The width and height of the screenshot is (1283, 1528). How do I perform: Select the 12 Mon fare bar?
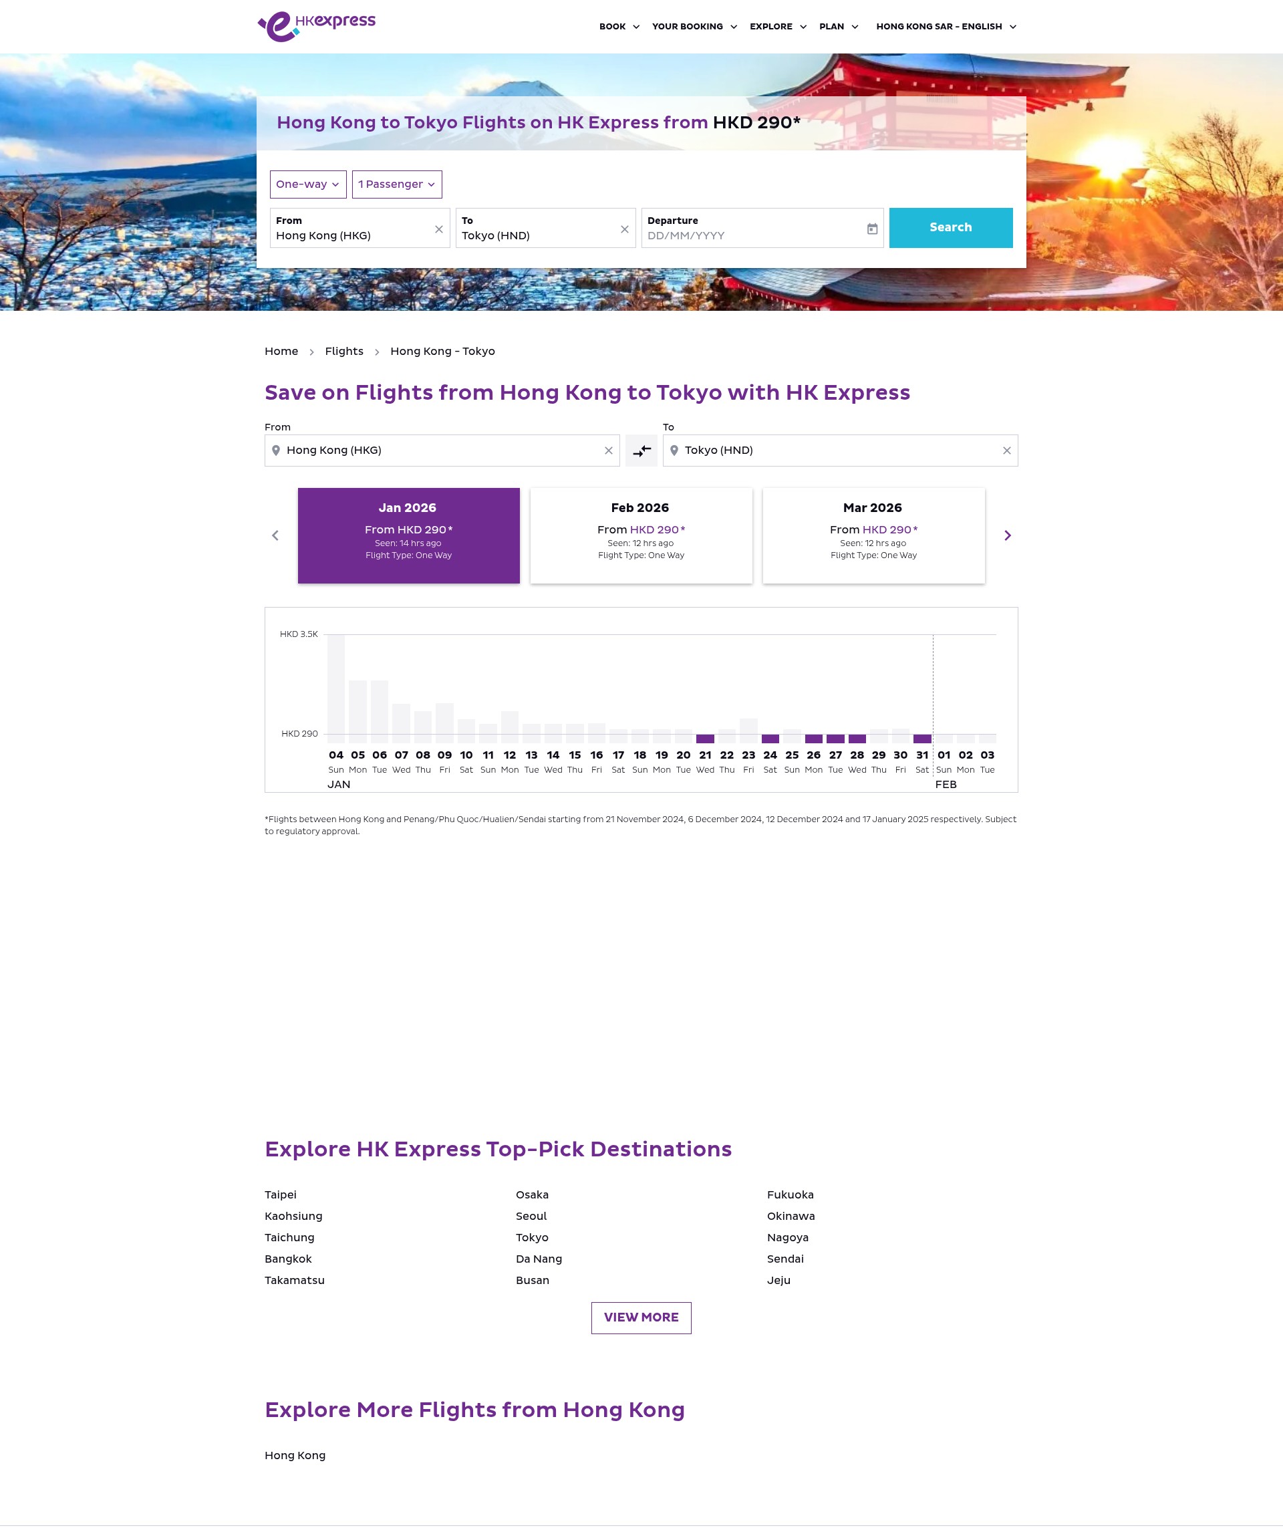pyautogui.click(x=510, y=727)
